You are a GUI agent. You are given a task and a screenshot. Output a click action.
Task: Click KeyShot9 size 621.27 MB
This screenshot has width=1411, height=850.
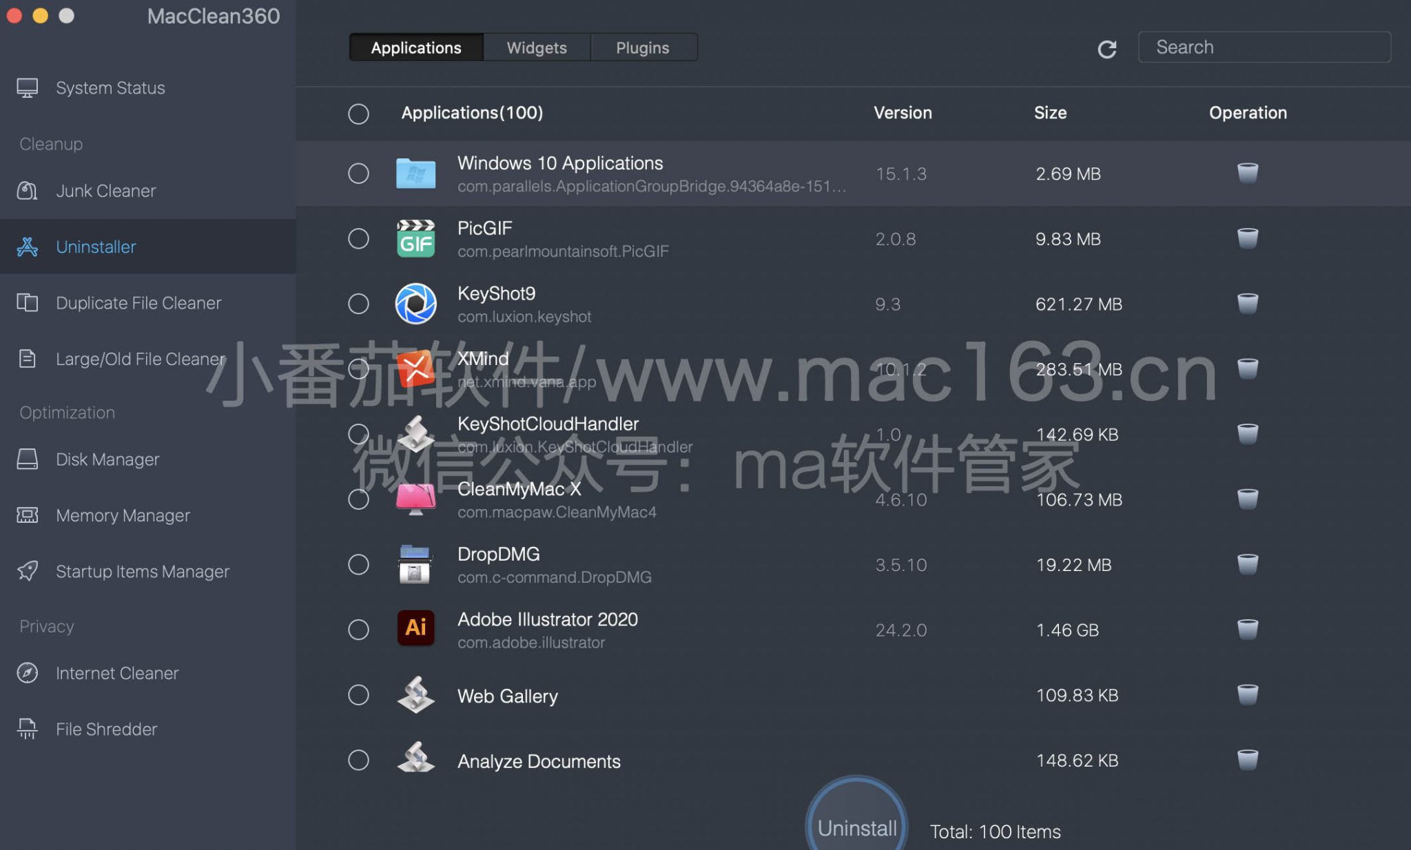(x=1079, y=304)
